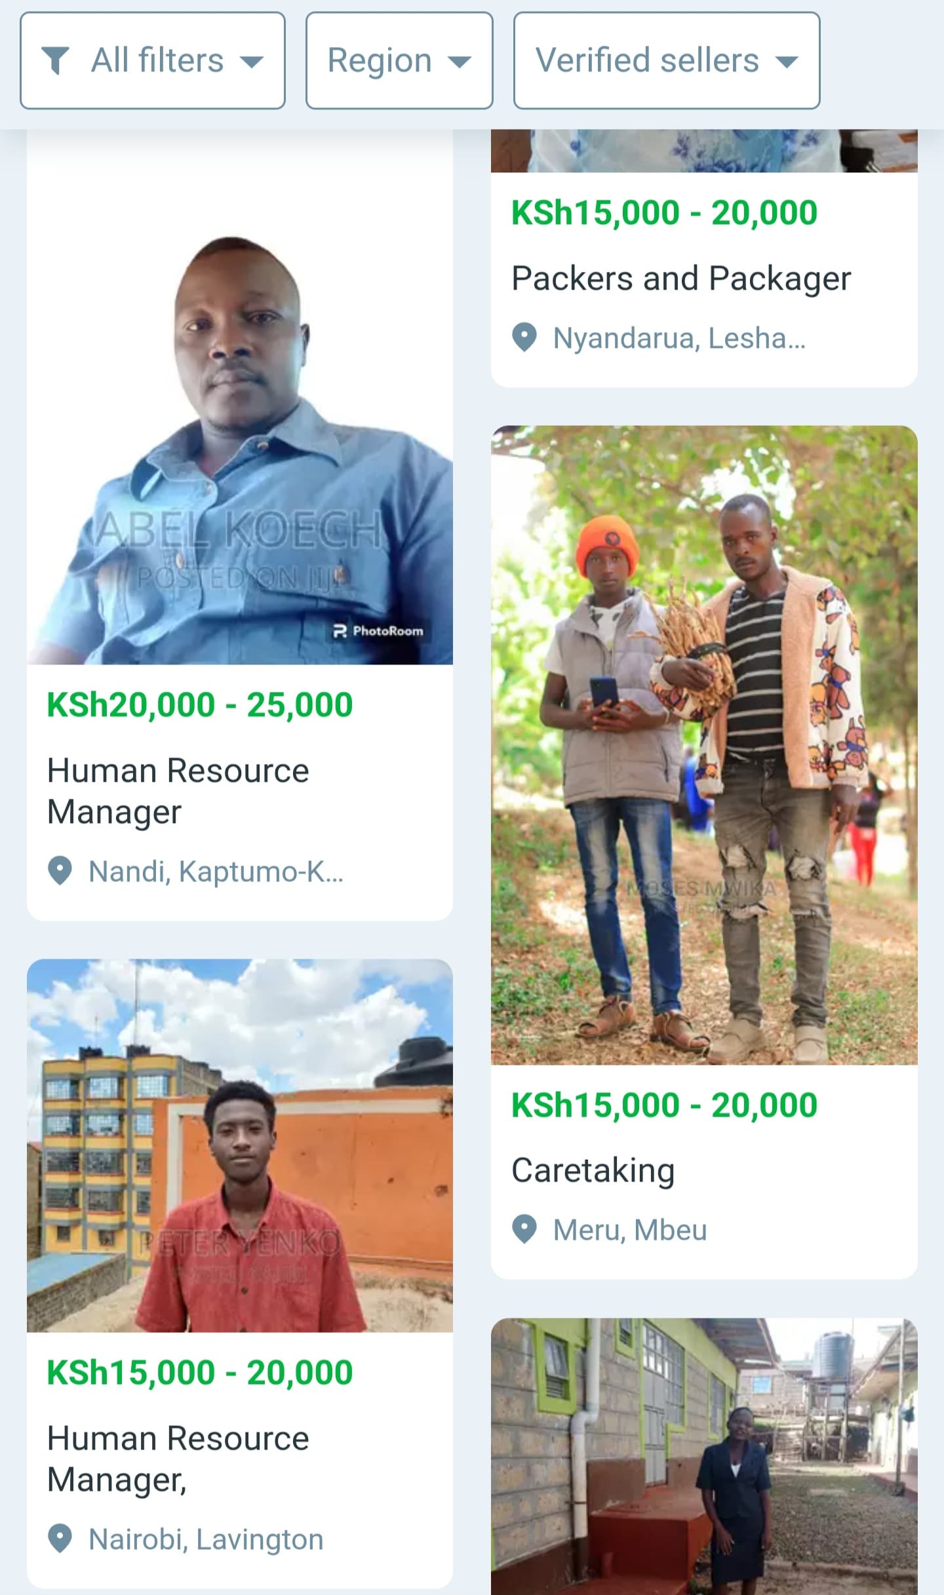944x1595 pixels.
Task: View photo of man in red shirt
Action: click(240, 1147)
